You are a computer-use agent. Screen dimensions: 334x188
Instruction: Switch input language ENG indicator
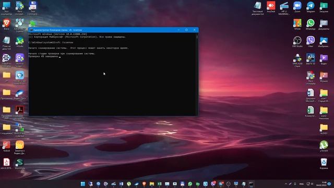[x=302, y=184]
